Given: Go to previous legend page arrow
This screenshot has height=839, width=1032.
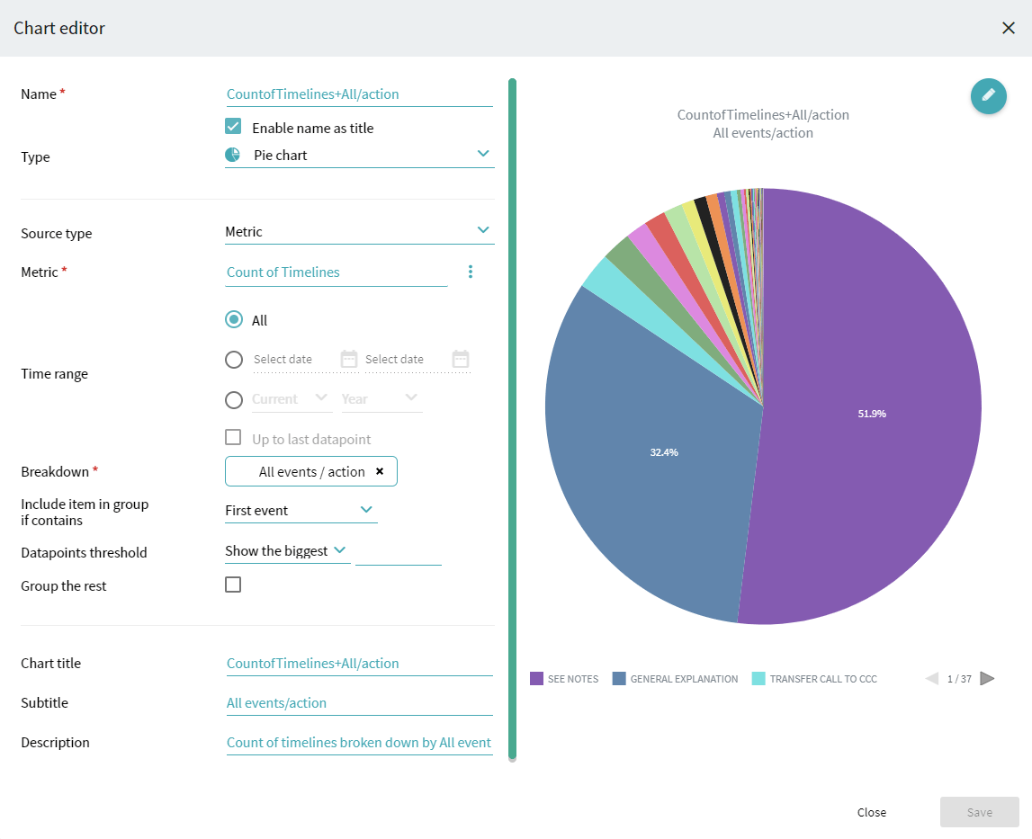Looking at the screenshot, I should click(x=932, y=678).
